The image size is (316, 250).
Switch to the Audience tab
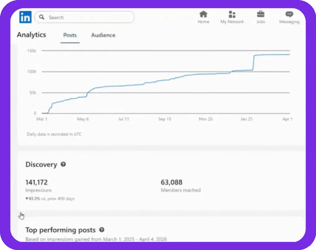(103, 35)
